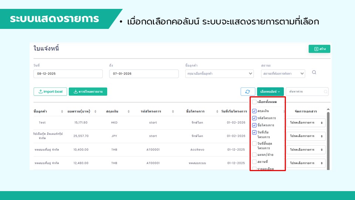
Task: Click scroll-up arrow above table scrollbar
Action: [x=328, y=110]
